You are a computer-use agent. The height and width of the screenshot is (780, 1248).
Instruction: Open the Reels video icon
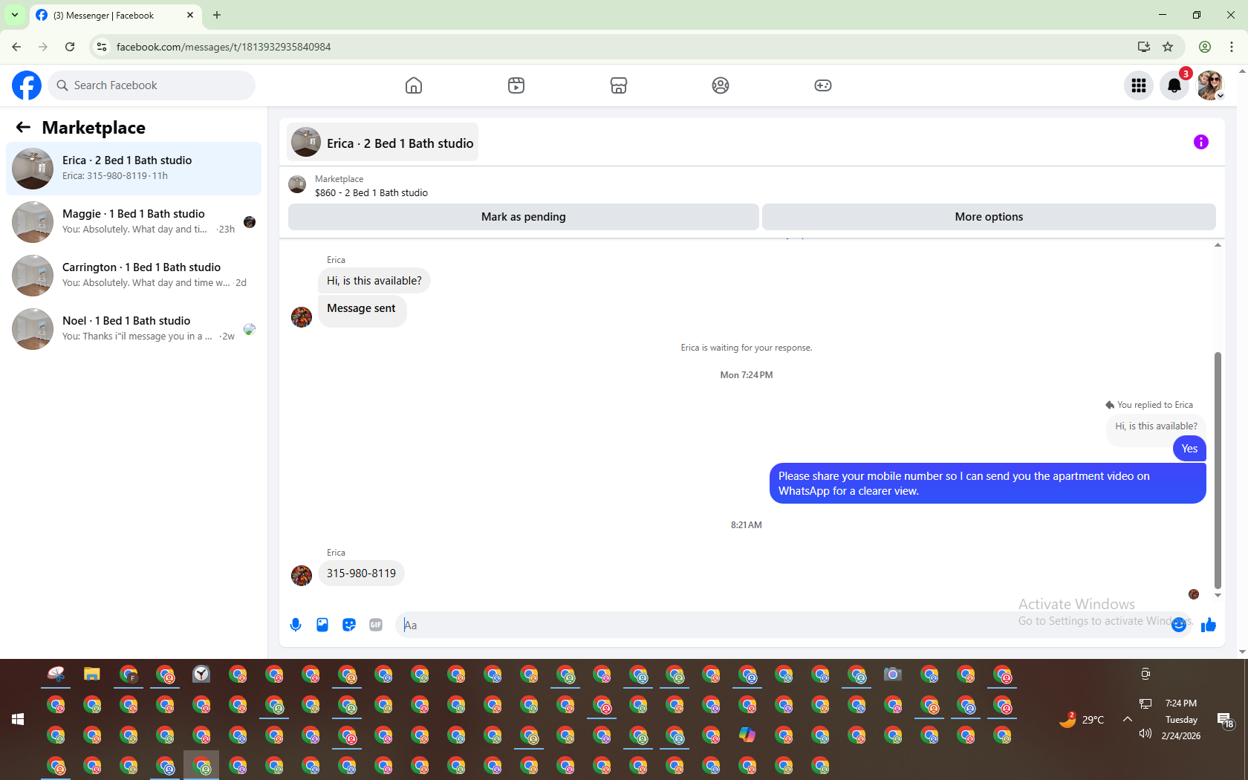(516, 85)
